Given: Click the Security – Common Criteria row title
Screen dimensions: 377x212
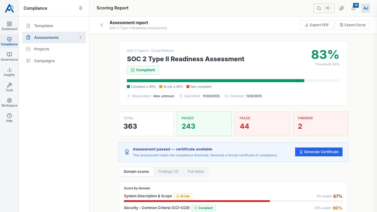Looking at the screenshot, I should pos(157,208).
